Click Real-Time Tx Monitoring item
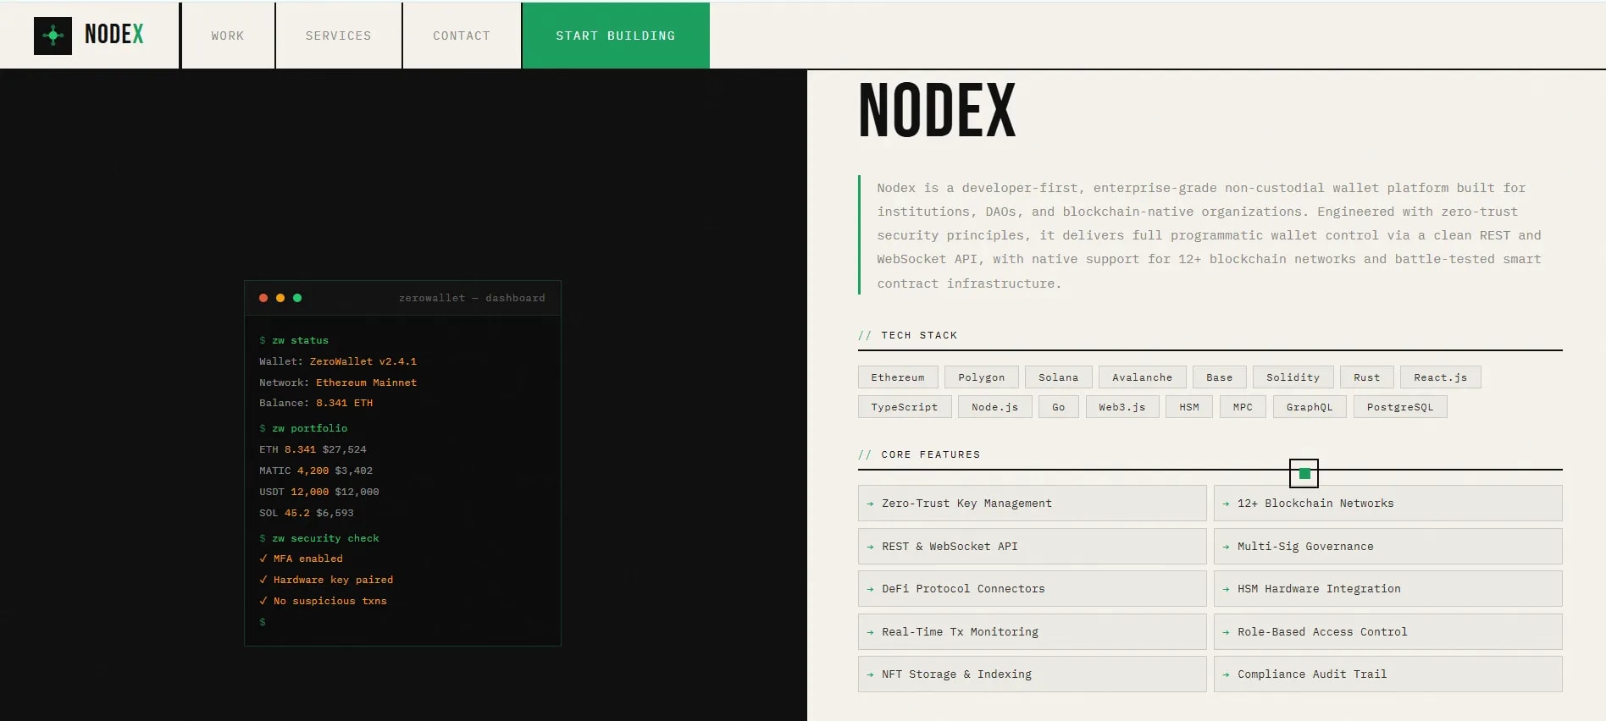 tap(1033, 632)
